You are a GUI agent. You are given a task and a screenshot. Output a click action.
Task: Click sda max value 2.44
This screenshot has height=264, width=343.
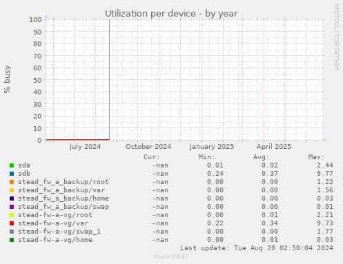pyautogui.click(x=325, y=165)
